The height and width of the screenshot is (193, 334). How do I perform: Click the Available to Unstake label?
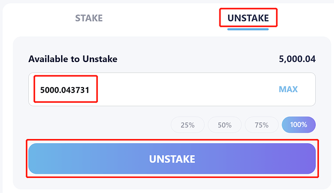(73, 59)
